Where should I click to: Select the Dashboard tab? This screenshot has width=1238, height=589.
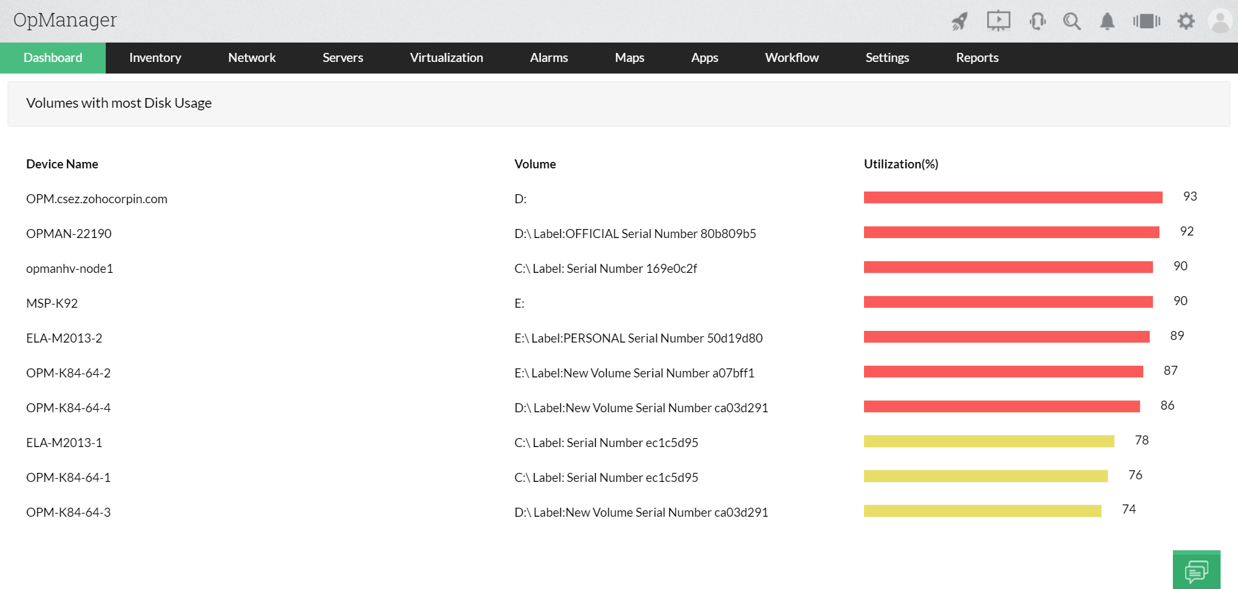click(x=53, y=58)
